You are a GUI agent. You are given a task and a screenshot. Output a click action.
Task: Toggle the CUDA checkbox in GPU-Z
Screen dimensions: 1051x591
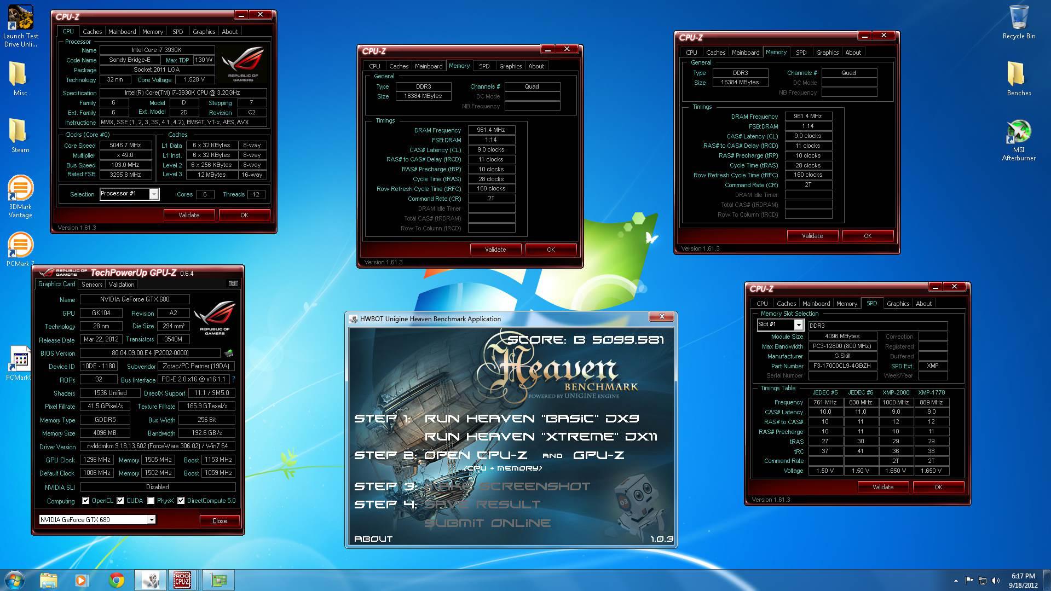pyautogui.click(x=120, y=501)
